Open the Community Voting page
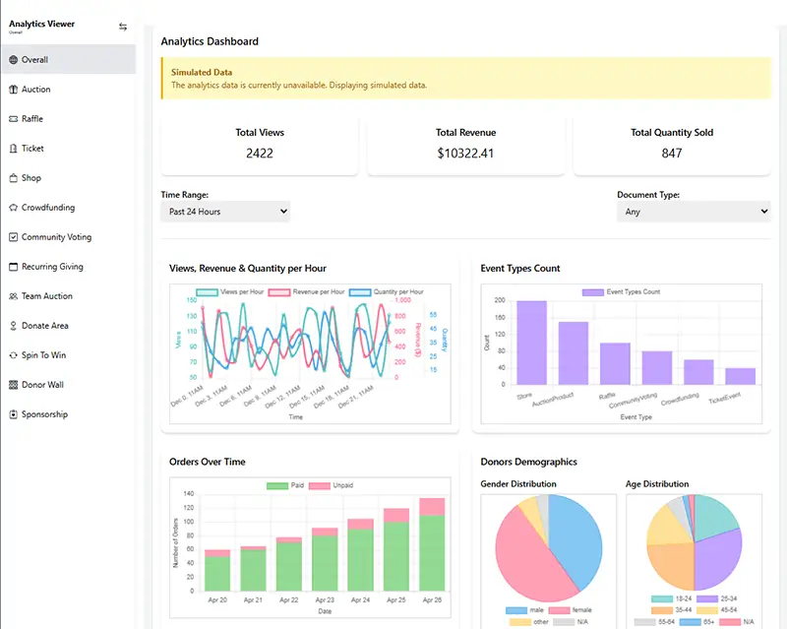This screenshot has width=787, height=629. coord(56,237)
